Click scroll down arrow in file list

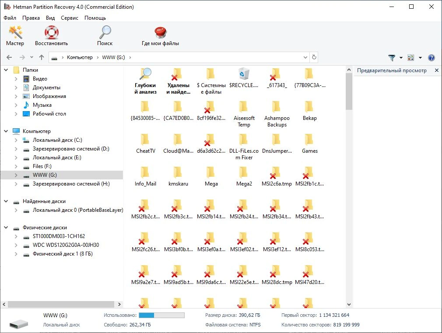point(349,305)
